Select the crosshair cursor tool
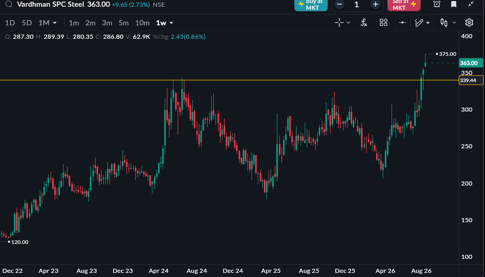 pyautogui.click(x=339, y=23)
